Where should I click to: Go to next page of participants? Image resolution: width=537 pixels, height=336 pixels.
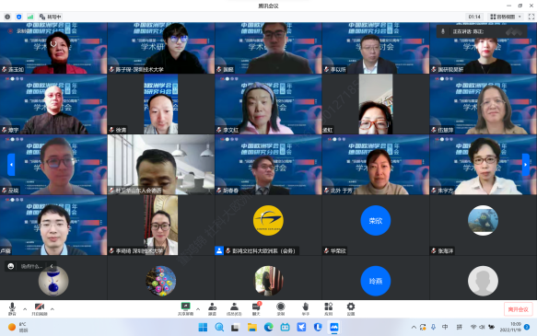[x=525, y=165]
